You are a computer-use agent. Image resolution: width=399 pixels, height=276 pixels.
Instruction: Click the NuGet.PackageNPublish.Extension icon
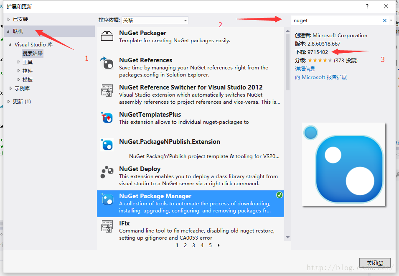point(107,145)
